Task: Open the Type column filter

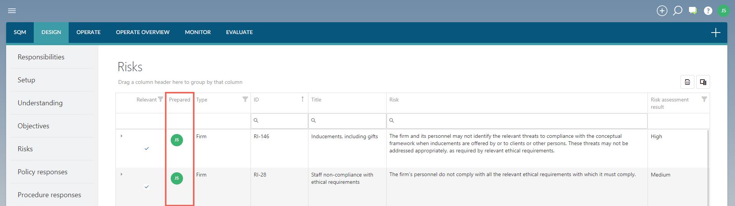Action: point(245,99)
